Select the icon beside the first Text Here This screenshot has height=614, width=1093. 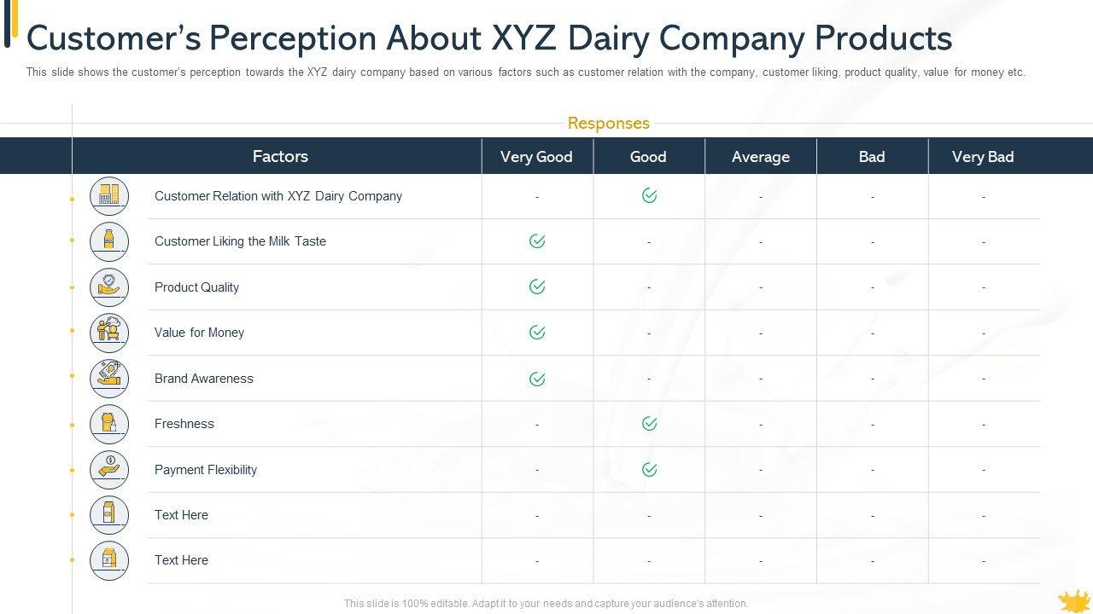[109, 515]
